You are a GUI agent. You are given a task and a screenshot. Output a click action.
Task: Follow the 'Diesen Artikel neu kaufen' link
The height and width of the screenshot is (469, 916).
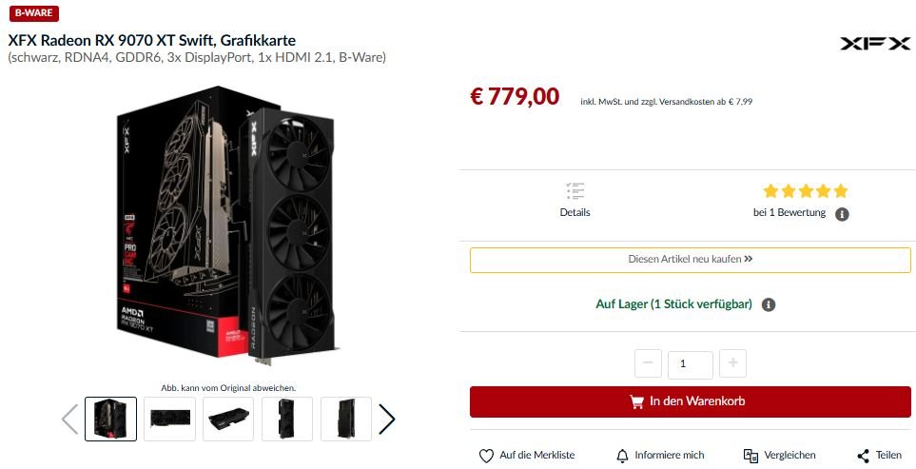point(690,260)
